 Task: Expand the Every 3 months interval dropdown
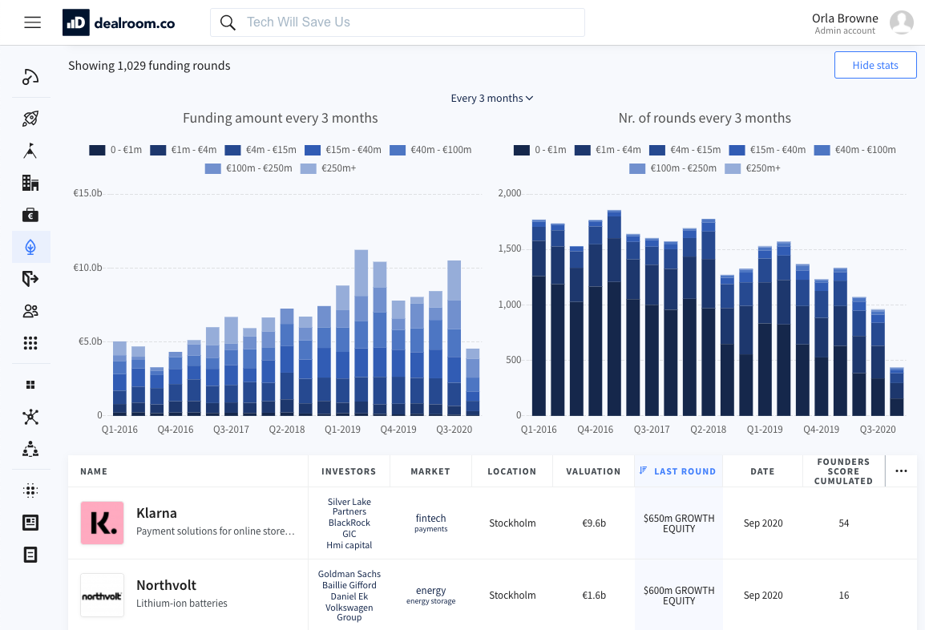(x=492, y=98)
